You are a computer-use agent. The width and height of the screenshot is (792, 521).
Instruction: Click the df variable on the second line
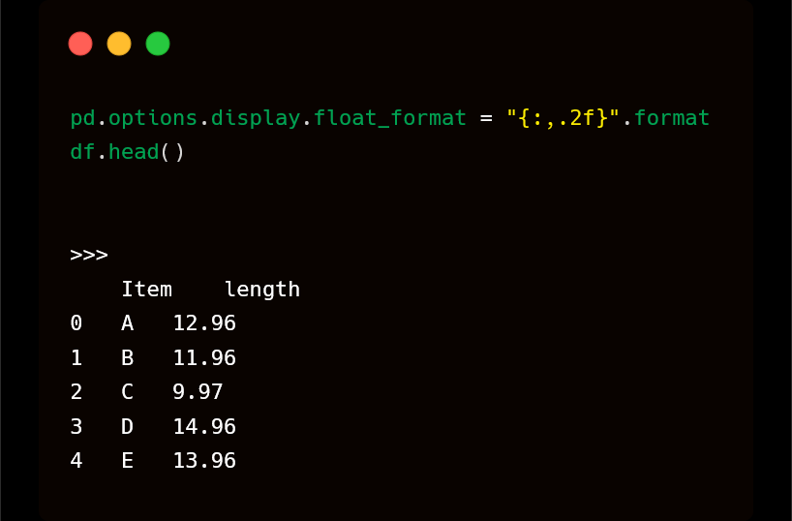tap(82, 152)
